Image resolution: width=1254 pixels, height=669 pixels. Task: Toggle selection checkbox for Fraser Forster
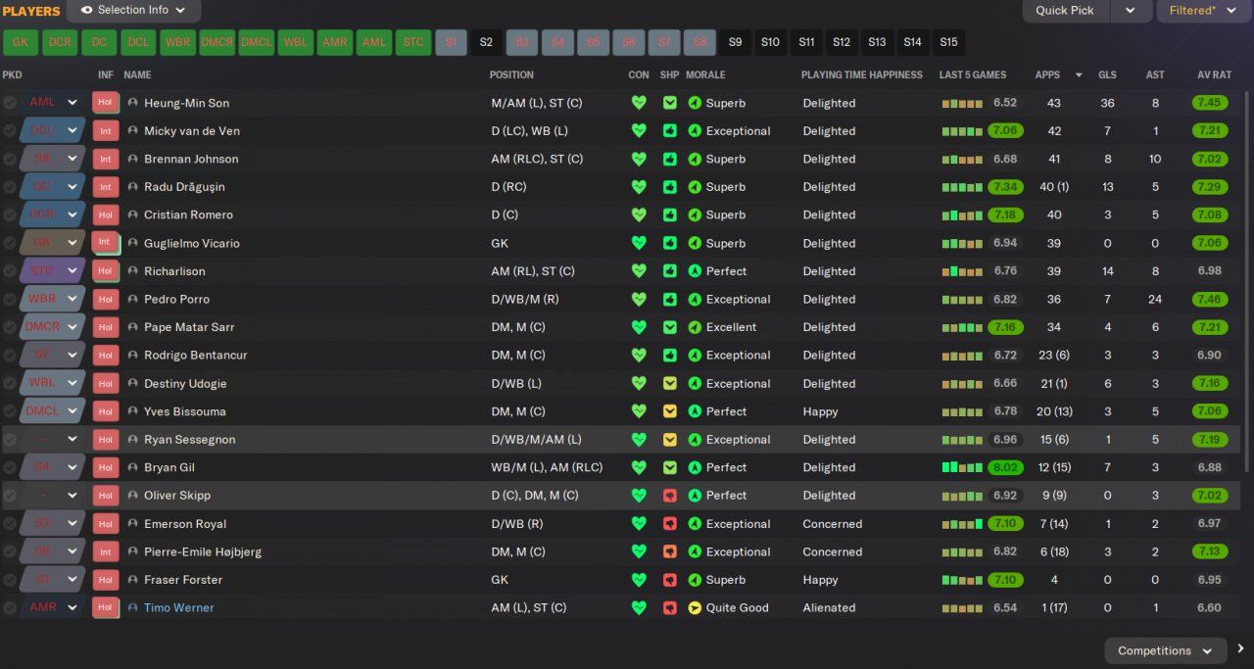click(10, 580)
